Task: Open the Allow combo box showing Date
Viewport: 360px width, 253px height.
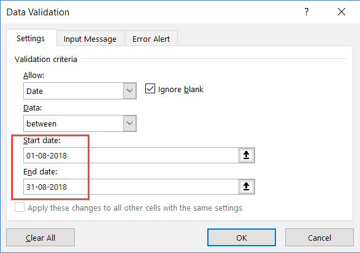Action: [x=80, y=91]
